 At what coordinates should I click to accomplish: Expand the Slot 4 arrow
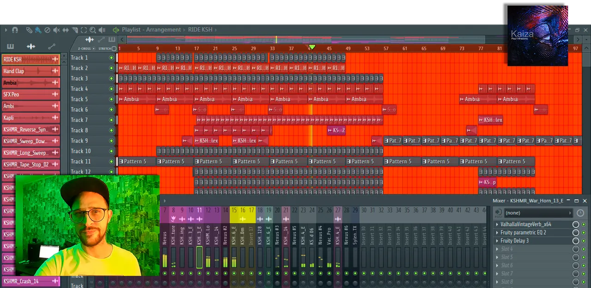click(x=497, y=249)
